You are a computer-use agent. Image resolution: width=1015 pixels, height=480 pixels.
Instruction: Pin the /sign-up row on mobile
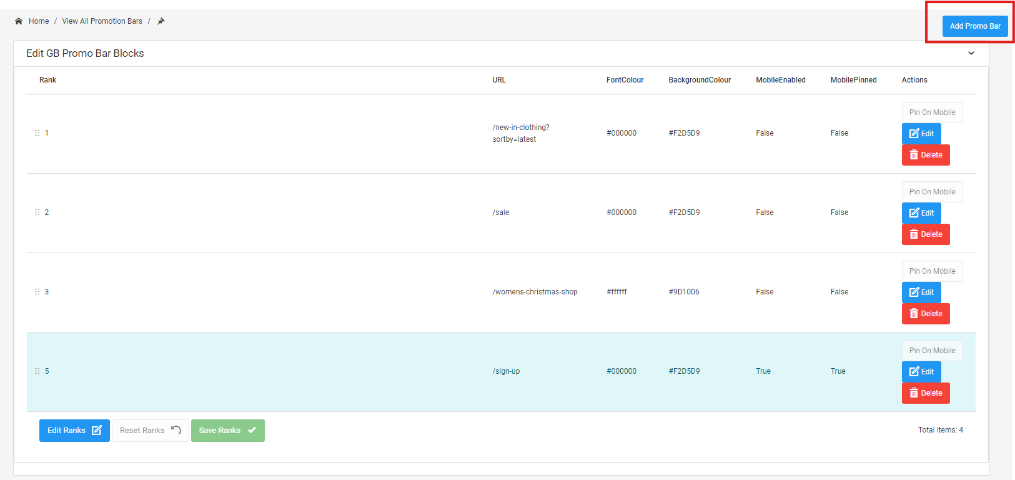[932, 351]
